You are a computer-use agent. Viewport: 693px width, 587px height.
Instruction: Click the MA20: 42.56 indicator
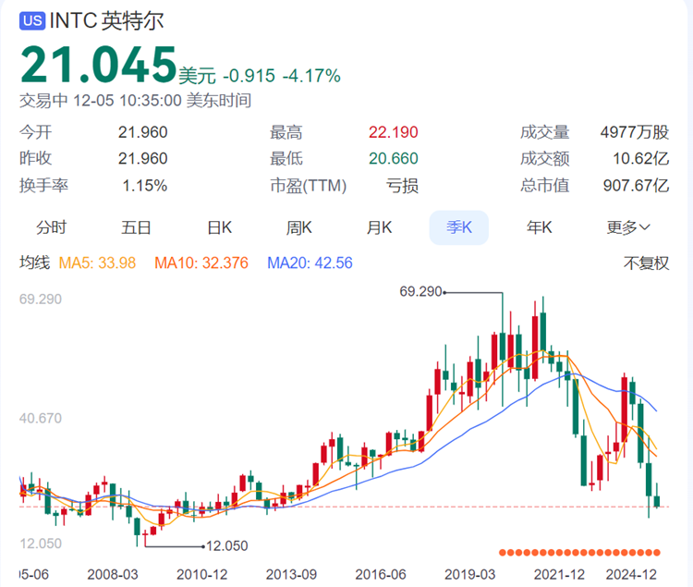[x=310, y=263]
